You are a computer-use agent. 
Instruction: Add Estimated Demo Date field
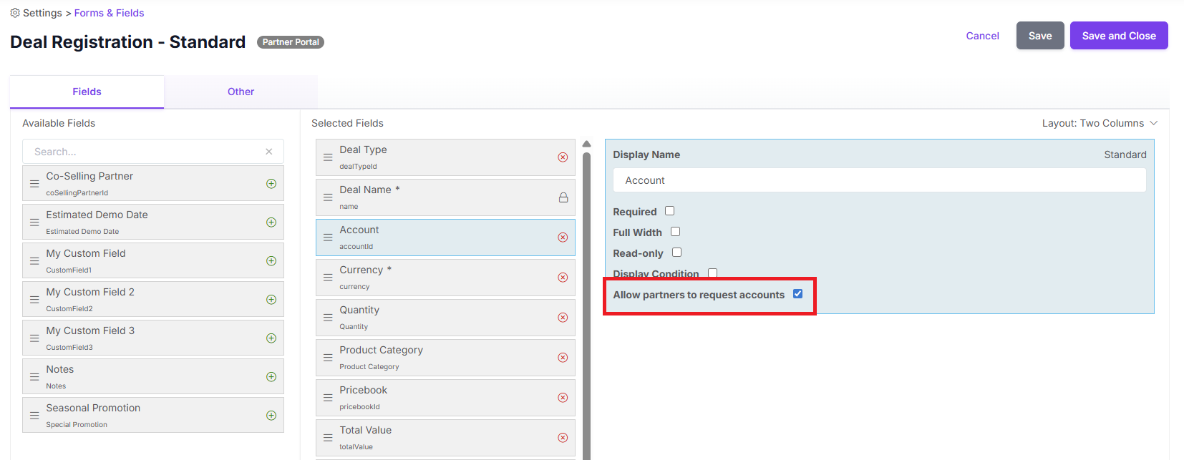click(271, 222)
